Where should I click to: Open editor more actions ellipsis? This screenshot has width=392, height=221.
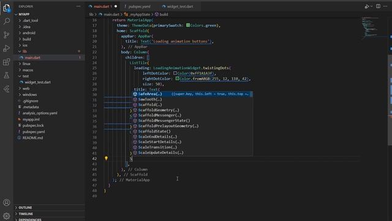click(385, 6)
